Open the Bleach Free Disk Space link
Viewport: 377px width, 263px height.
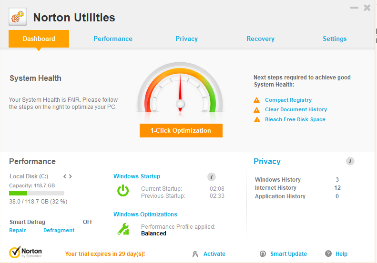295,119
